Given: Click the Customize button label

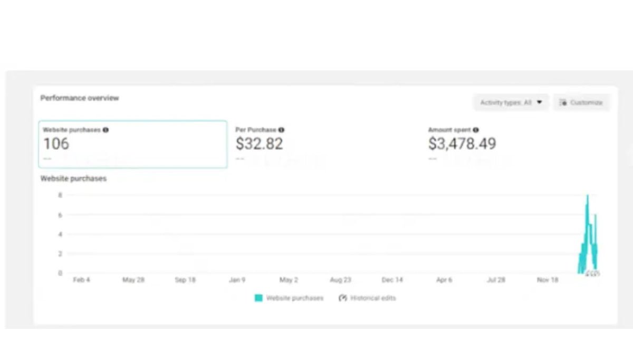Looking at the screenshot, I should coord(586,102).
